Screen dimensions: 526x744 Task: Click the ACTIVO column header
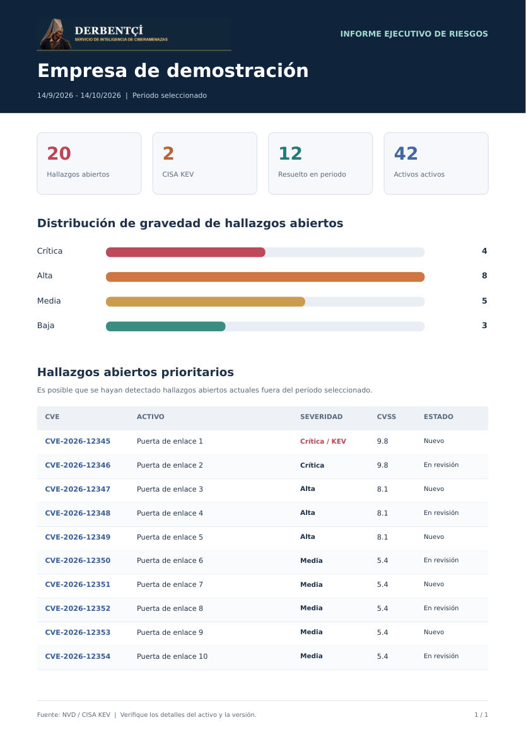(x=150, y=416)
